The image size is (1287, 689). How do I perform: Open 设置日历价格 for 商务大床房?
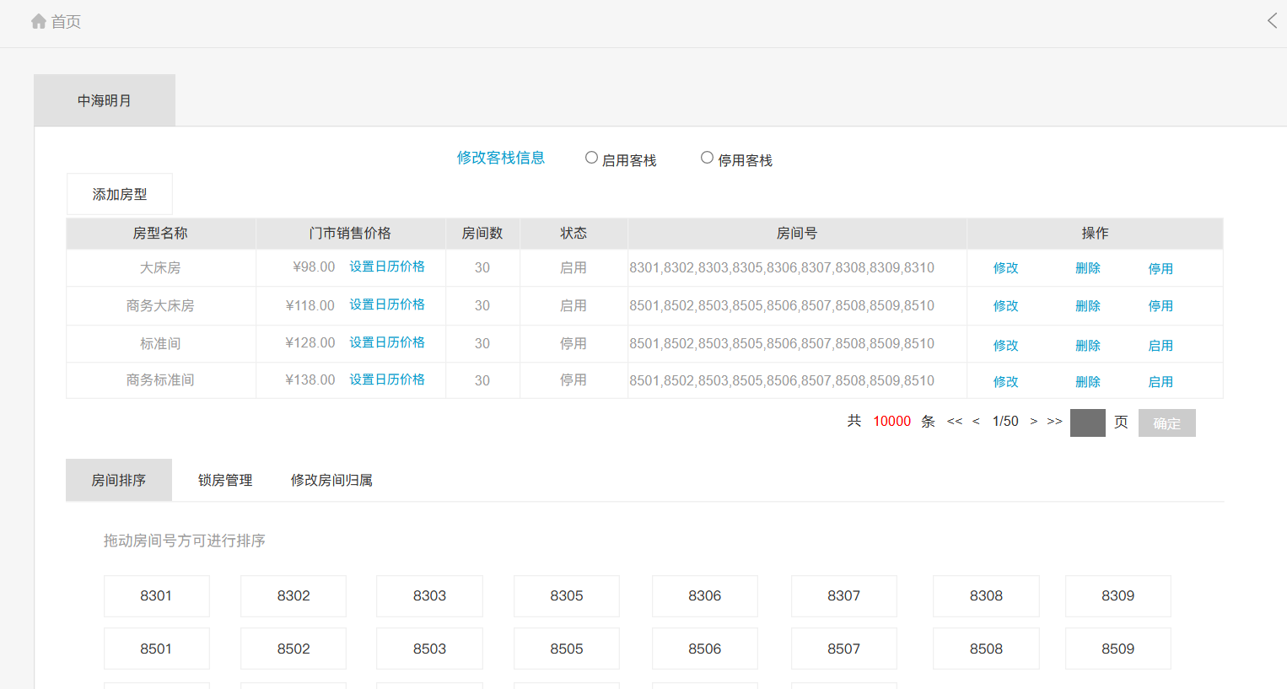pyautogui.click(x=387, y=304)
